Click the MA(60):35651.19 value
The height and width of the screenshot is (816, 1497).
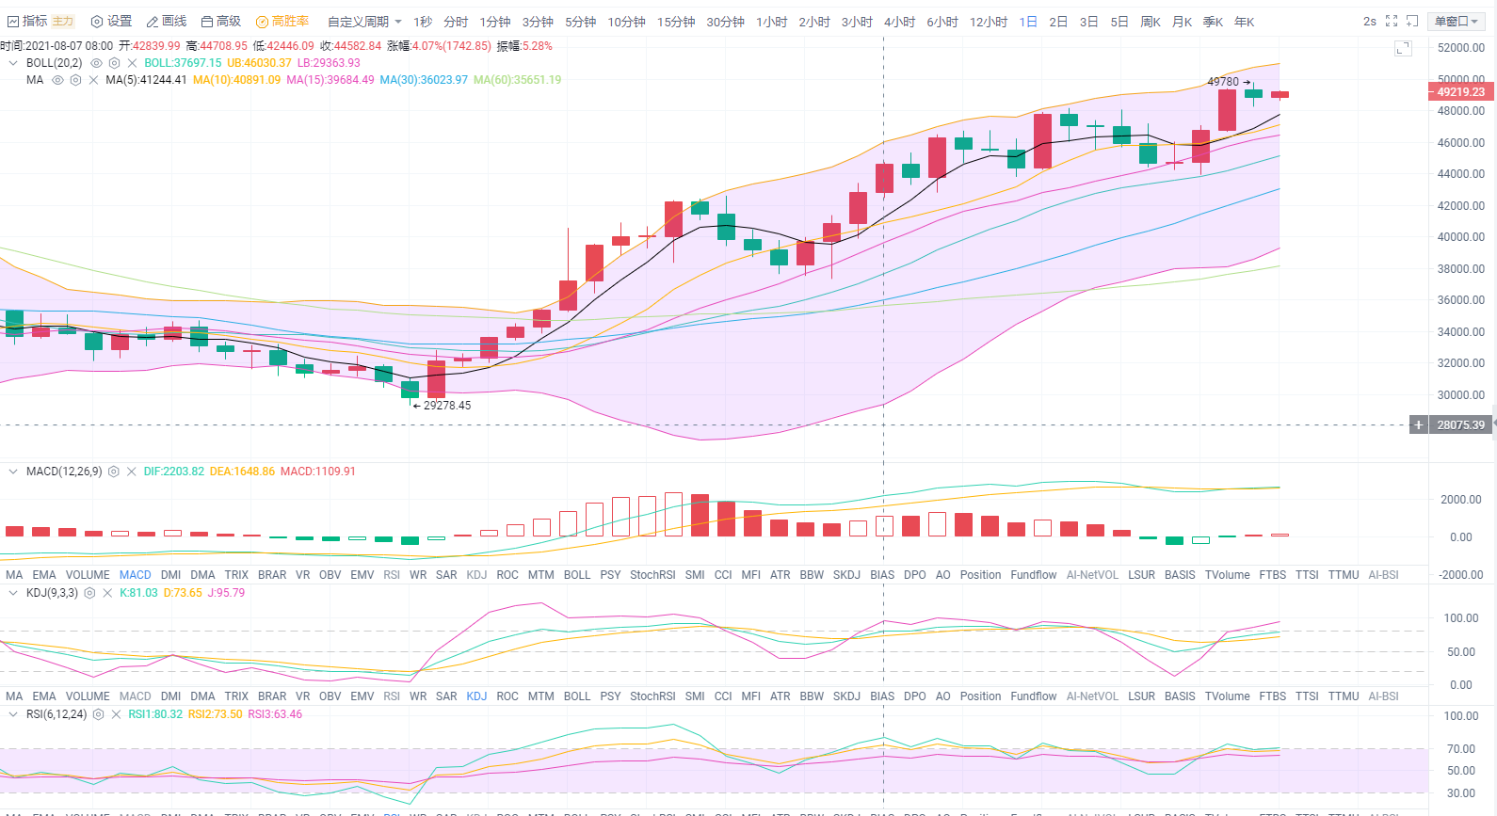pyautogui.click(x=517, y=80)
